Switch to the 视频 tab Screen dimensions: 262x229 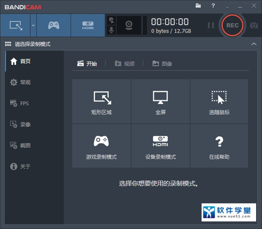(x=125, y=64)
